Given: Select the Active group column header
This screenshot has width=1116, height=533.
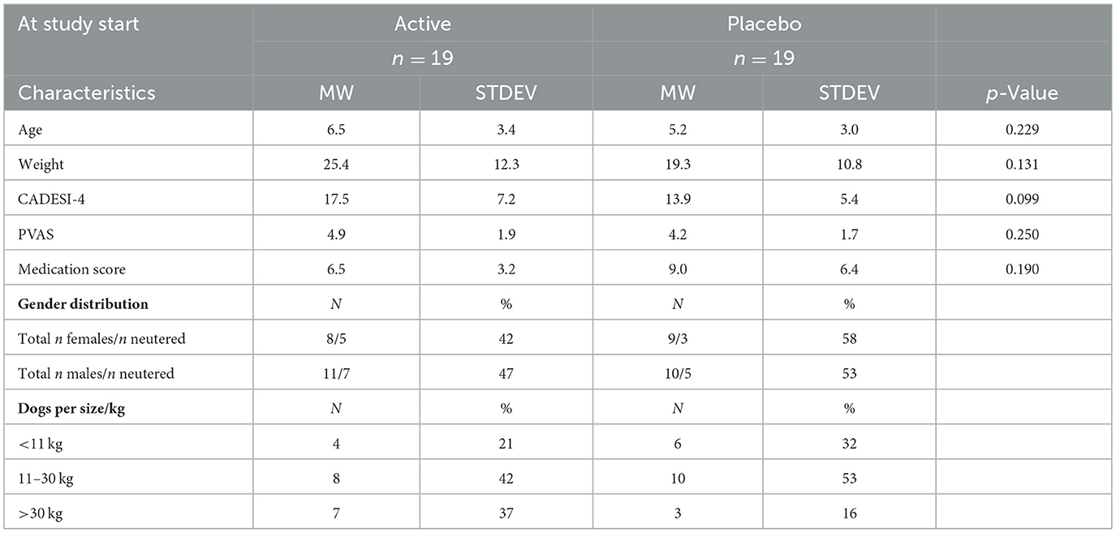Looking at the screenshot, I should 422,24.
